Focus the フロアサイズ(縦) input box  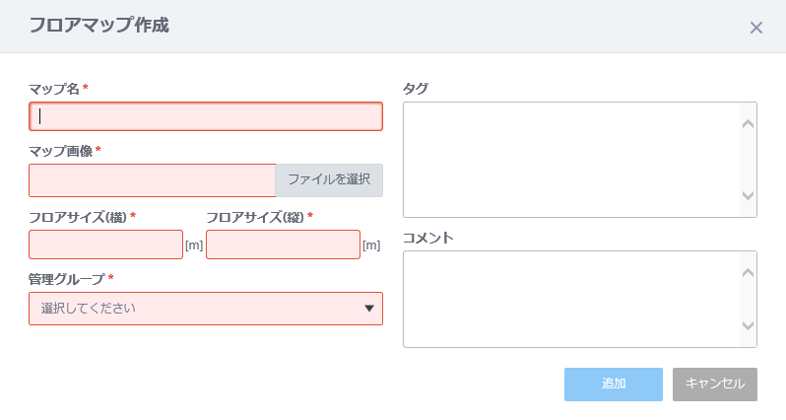pos(284,245)
